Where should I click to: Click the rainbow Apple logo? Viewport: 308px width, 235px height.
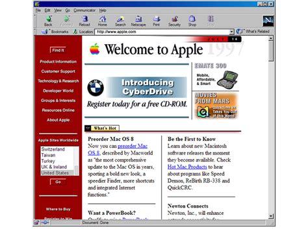coord(95,49)
